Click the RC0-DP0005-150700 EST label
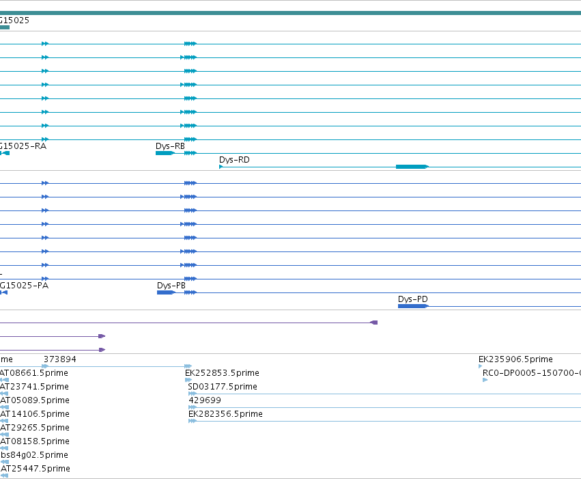This screenshot has height=479, width=581. [532, 373]
